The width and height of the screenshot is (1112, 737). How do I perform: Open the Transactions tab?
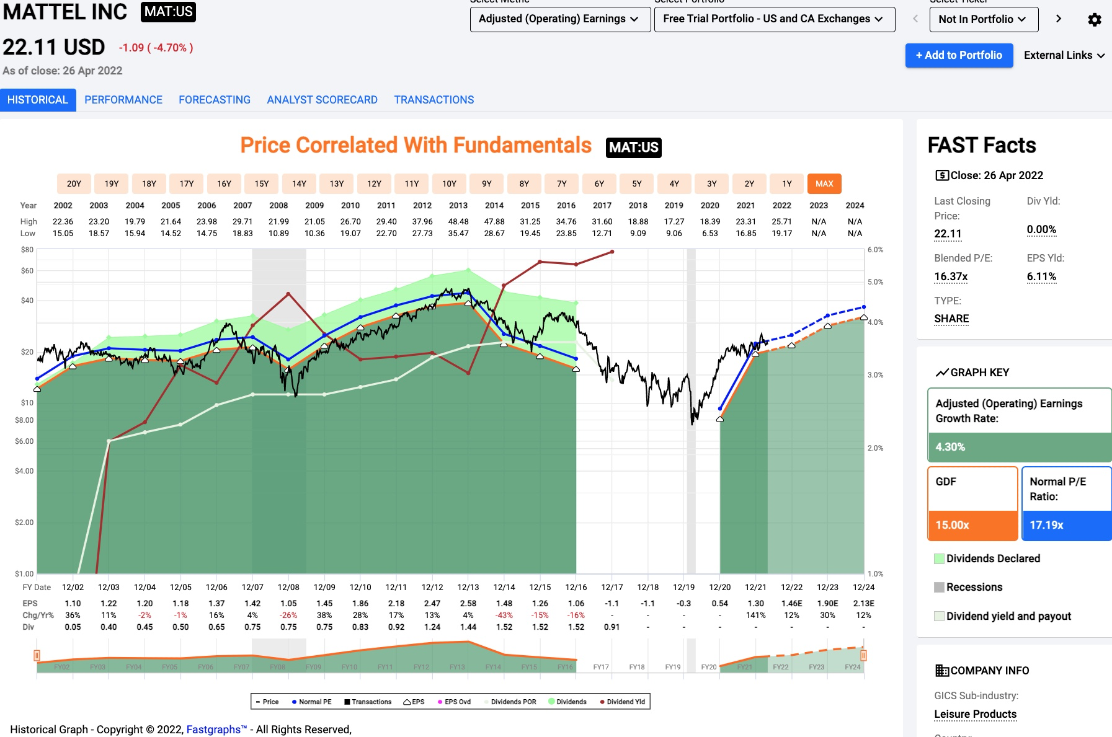click(x=434, y=100)
